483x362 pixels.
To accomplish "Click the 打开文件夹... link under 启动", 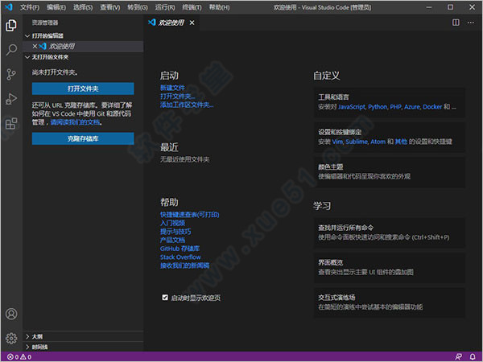I will pos(178,97).
